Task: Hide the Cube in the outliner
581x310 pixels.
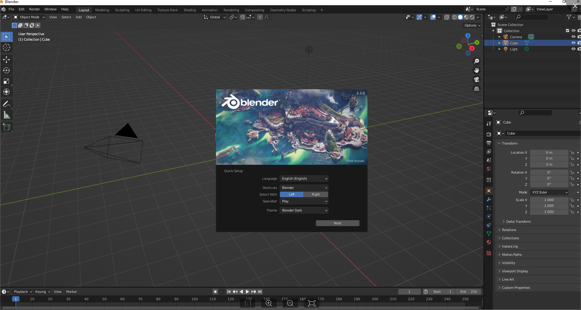Action: (x=573, y=43)
